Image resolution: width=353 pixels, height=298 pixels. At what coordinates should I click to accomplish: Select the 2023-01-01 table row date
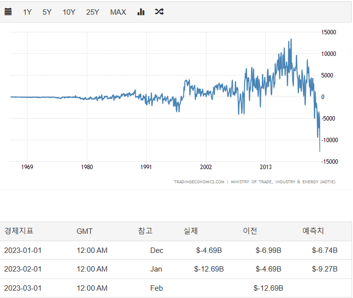(23, 250)
